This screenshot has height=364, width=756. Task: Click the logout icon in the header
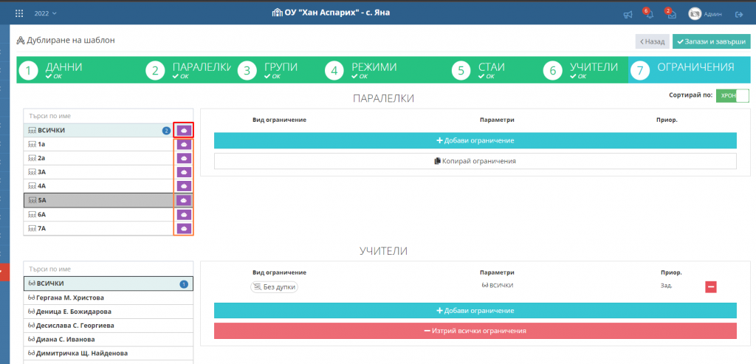(x=738, y=14)
